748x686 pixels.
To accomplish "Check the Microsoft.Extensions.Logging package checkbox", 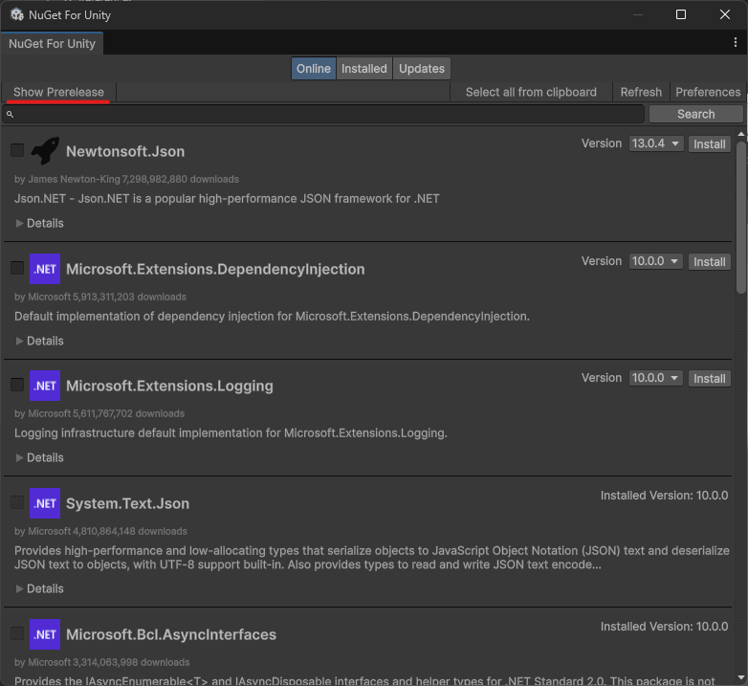I will pyautogui.click(x=17, y=385).
